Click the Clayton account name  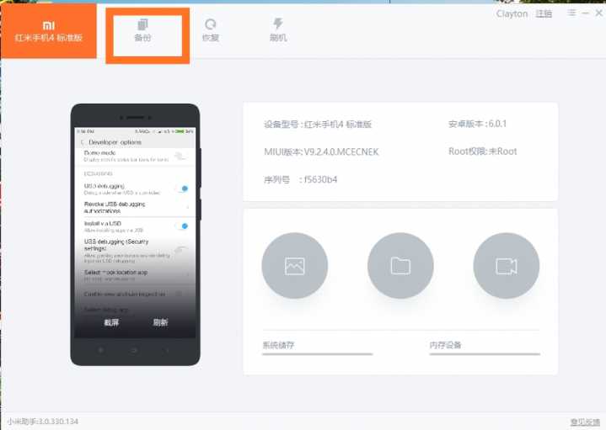click(x=512, y=14)
